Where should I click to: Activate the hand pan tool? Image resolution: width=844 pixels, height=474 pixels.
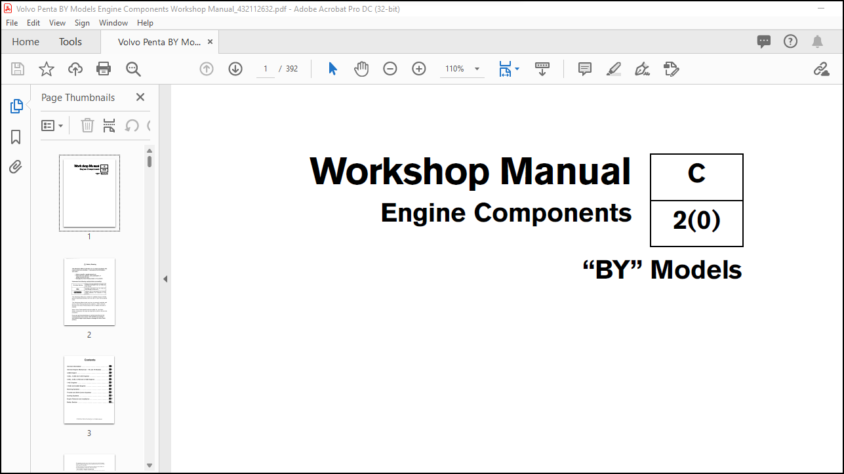361,69
